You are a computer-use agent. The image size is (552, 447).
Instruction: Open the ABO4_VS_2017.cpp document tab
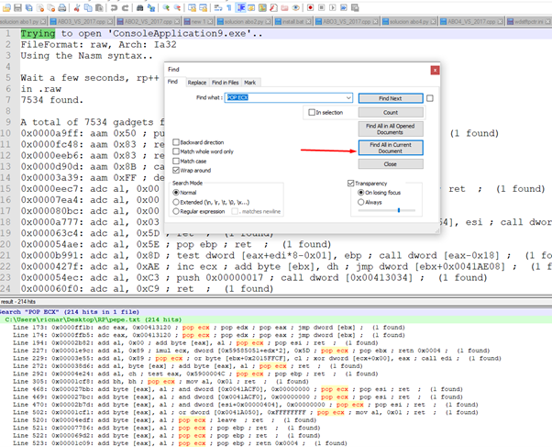tap(471, 21)
